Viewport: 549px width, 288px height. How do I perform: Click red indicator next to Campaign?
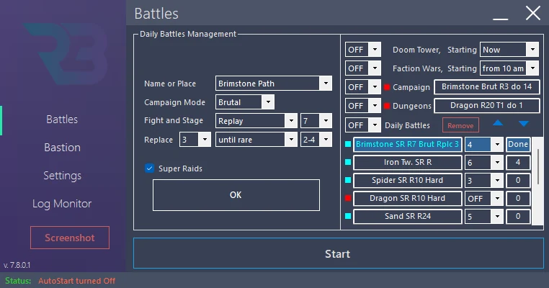(387, 87)
